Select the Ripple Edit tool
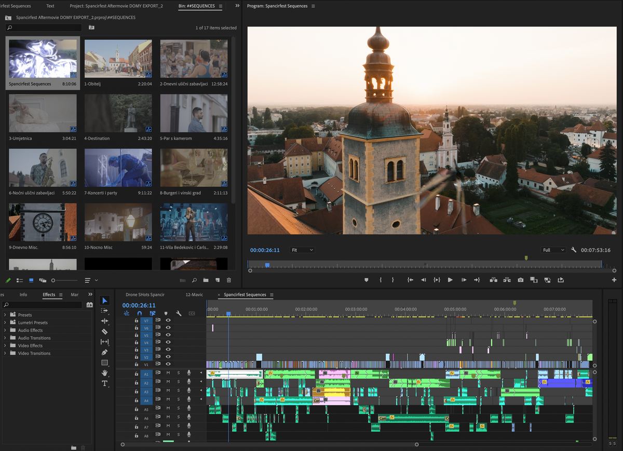The width and height of the screenshot is (623, 451). point(104,321)
